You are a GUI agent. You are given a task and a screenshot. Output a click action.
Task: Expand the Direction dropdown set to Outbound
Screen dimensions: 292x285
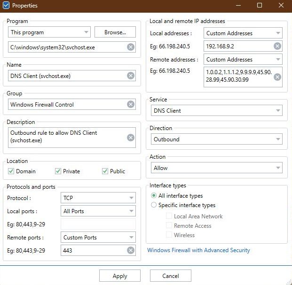[x=218, y=139]
